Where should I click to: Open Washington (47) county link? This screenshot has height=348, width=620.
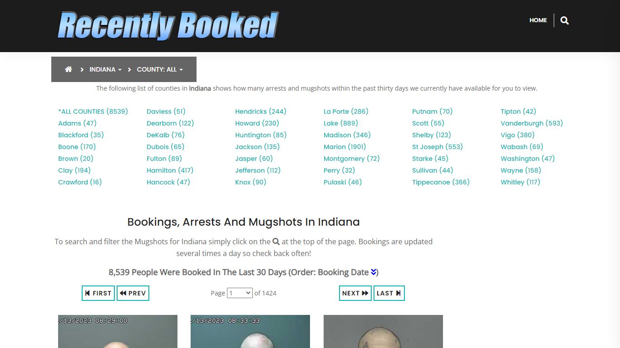click(x=528, y=159)
